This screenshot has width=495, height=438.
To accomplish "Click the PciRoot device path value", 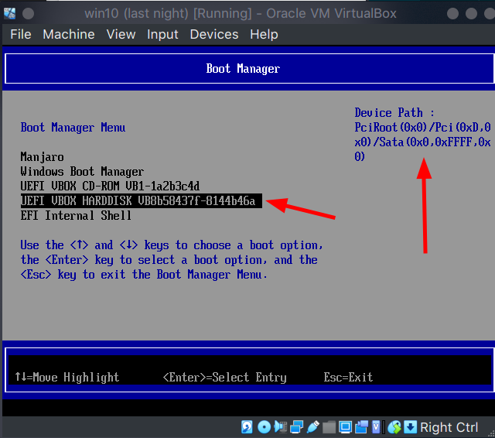I will coord(422,142).
